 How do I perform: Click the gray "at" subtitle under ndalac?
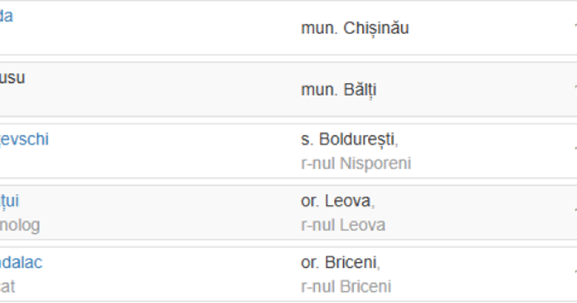(x=7, y=286)
